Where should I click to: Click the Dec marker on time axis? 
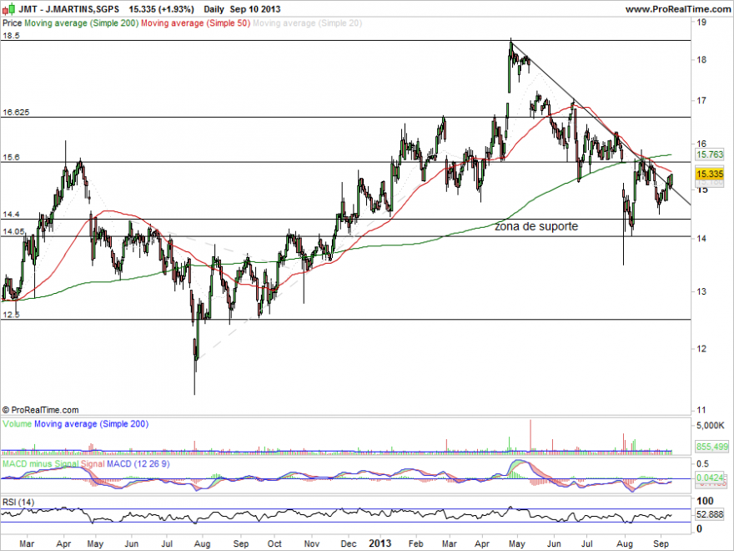pos(349,543)
